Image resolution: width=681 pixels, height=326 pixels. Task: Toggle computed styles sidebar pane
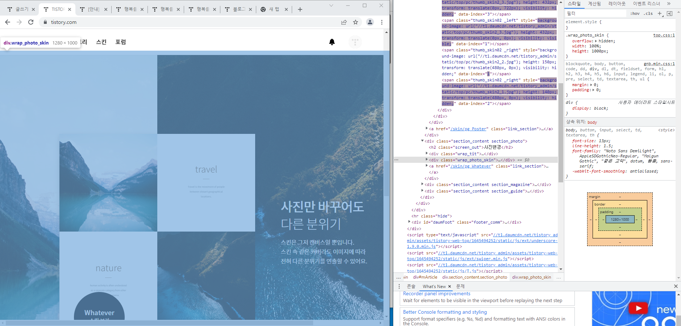tap(669, 13)
